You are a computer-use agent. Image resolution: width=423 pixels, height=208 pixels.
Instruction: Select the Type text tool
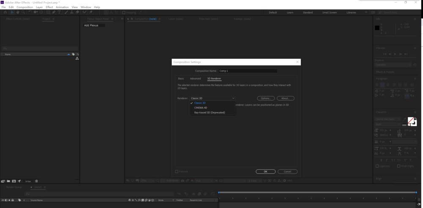point(59,12)
